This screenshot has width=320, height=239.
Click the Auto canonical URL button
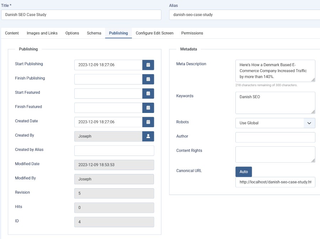coord(244,172)
